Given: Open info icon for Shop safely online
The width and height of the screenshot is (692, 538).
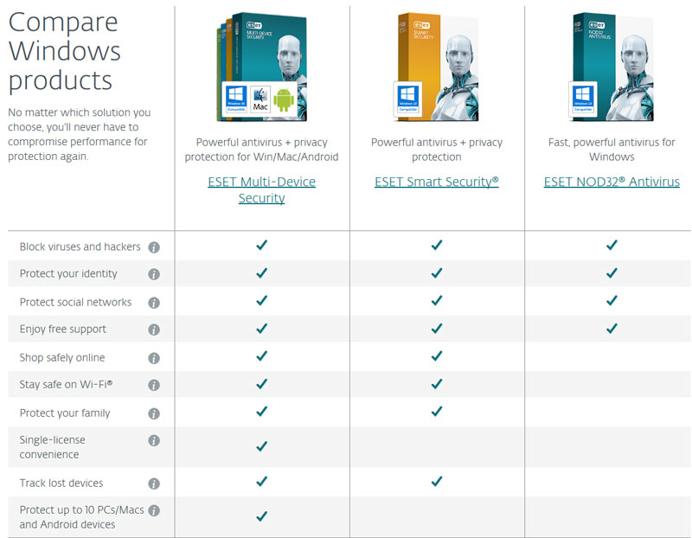Looking at the screenshot, I should tap(154, 358).
